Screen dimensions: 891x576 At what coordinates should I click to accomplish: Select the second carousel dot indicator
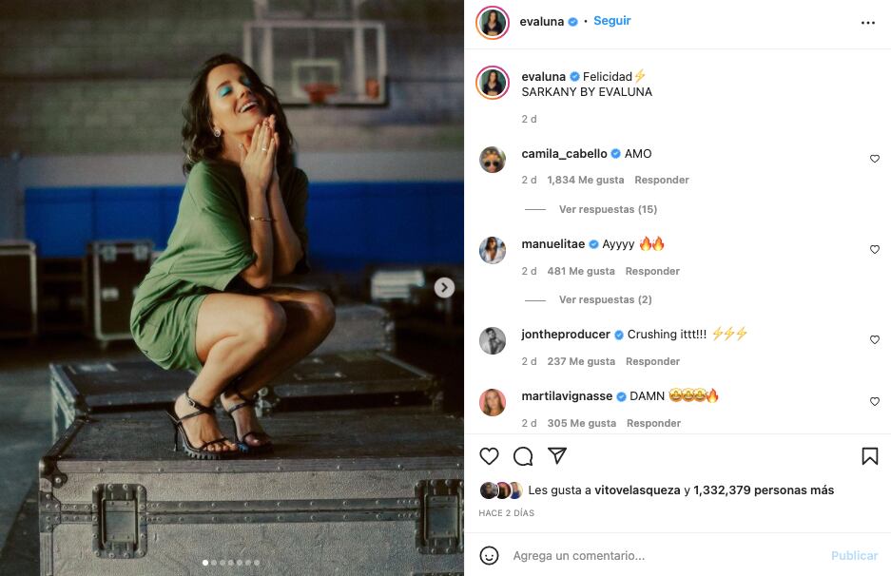[214, 563]
